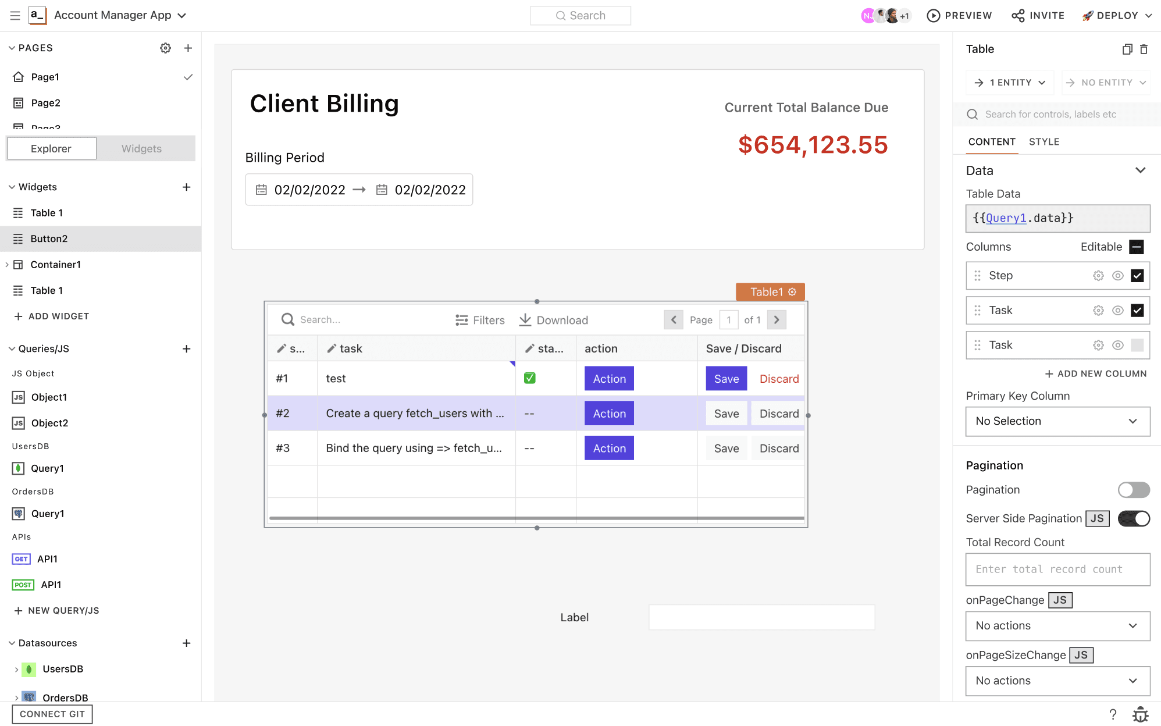Open the Primary Key Column dropdown
The height and width of the screenshot is (726, 1161).
1057,421
